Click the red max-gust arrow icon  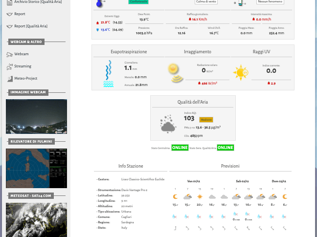(190, 19)
